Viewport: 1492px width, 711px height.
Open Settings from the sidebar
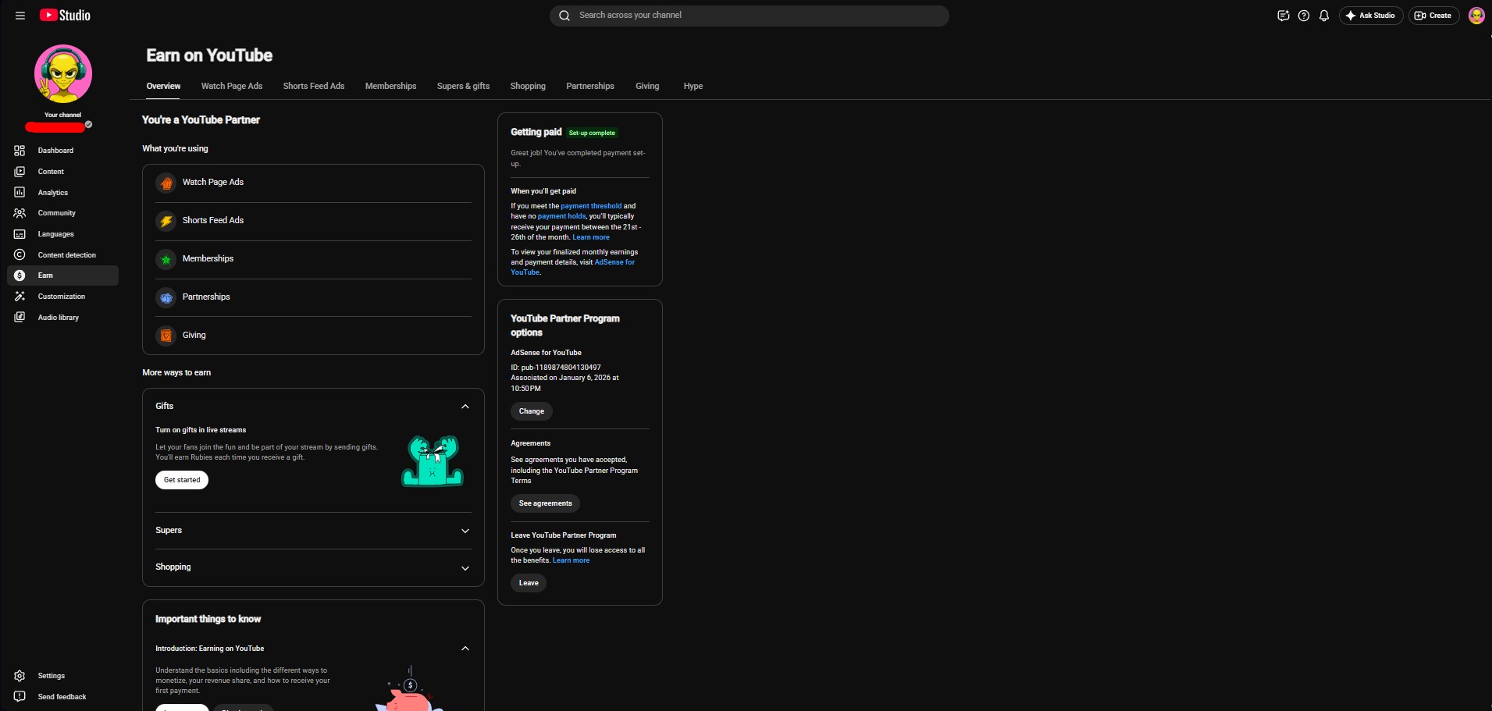pyautogui.click(x=63, y=676)
